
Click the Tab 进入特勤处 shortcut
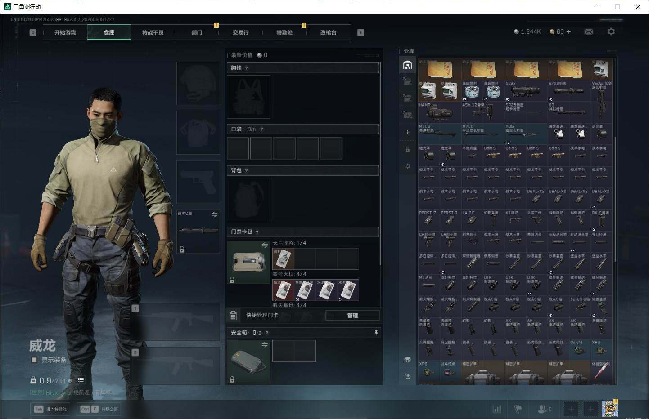click(x=50, y=409)
